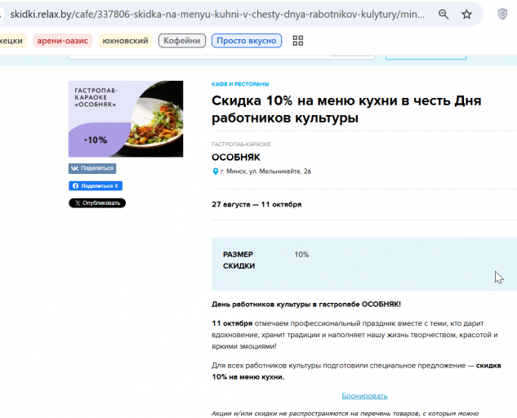Image resolution: width=517 pixels, height=418 pixels.
Task: Share on Facebook with Поделиться 0 button
Action: click(x=96, y=186)
